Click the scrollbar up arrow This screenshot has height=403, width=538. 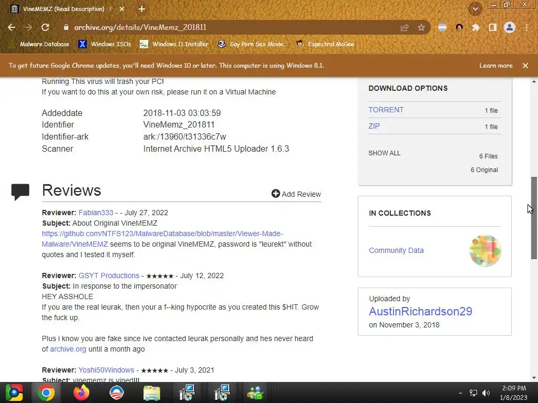[534, 81]
